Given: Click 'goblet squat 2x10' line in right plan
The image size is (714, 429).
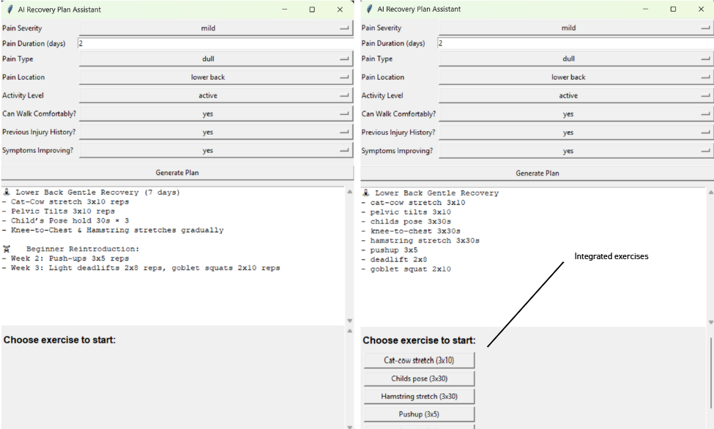Looking at the screenshot, I should (406, 269).
